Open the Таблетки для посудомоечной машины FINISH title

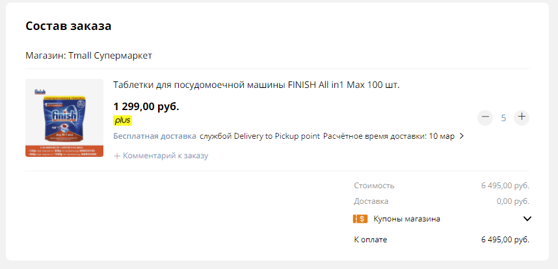[256, 85]
